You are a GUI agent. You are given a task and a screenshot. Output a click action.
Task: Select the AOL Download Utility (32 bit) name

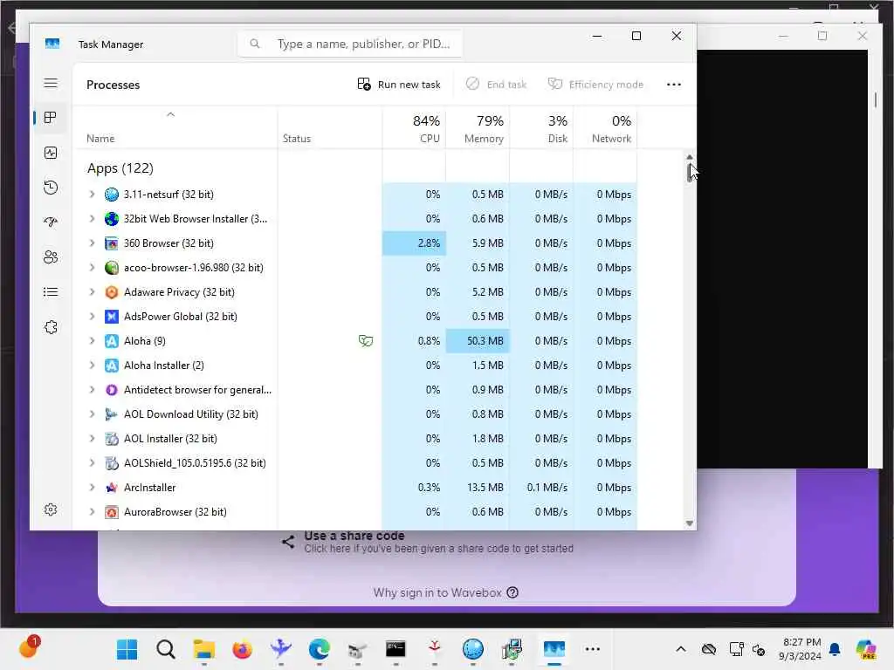click(191, 414)
